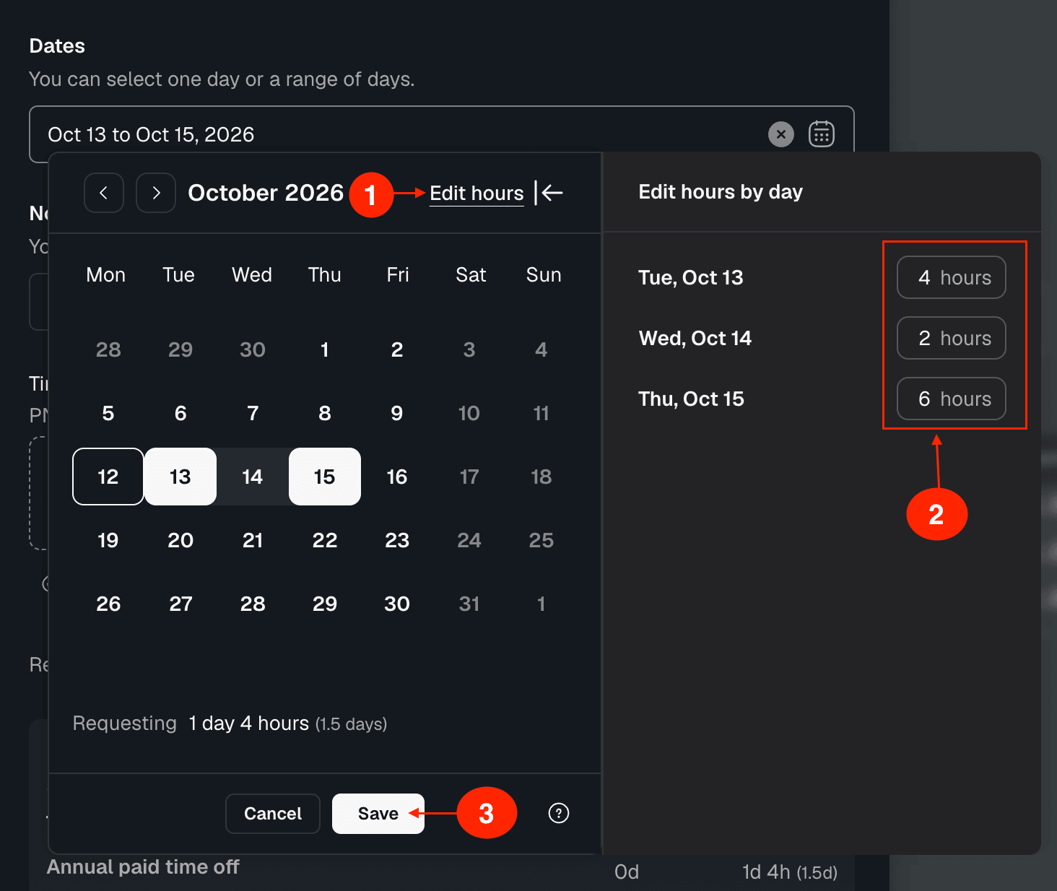
Task: Open the help question mark icon
Action: [559, 813]
